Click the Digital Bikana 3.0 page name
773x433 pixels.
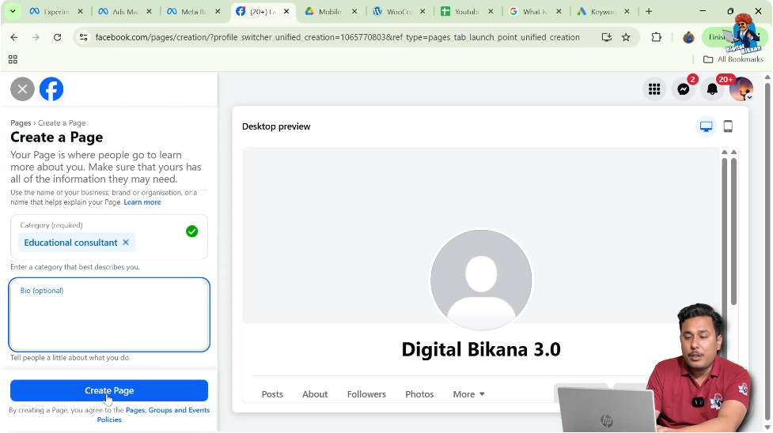tap(481, 349)
